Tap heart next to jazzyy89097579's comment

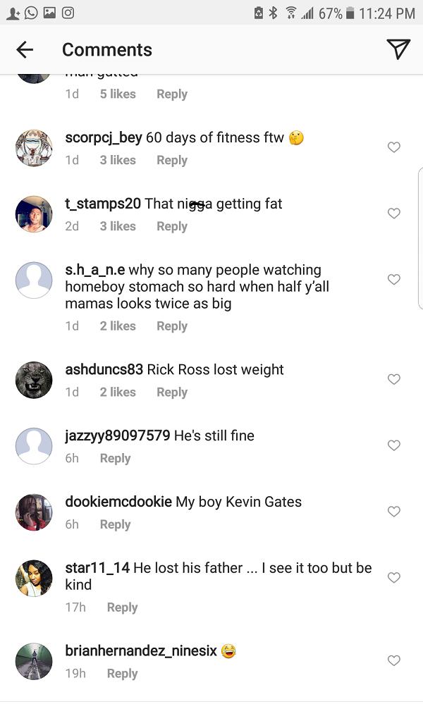[x=394, y=445]
